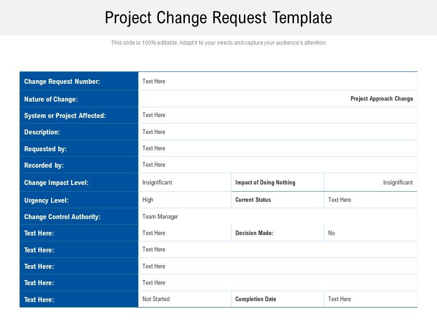Click the Text Here label in the Not Started row
Image resolution: width=437 pixels, height=328 pixels.
coord(39,300)
